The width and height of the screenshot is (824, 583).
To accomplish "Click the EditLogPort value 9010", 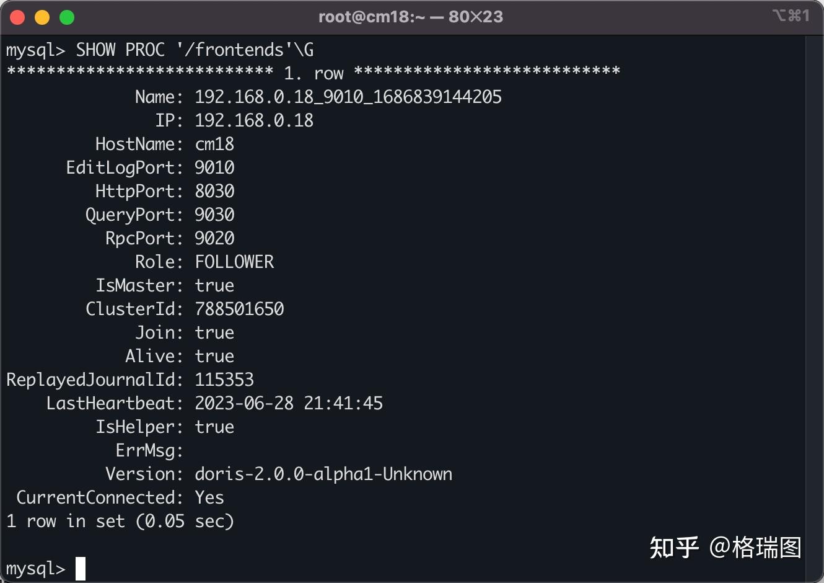I will 214,167.
